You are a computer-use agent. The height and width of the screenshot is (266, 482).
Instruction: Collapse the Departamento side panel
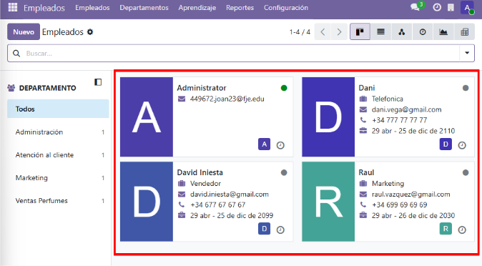point(98,82)
